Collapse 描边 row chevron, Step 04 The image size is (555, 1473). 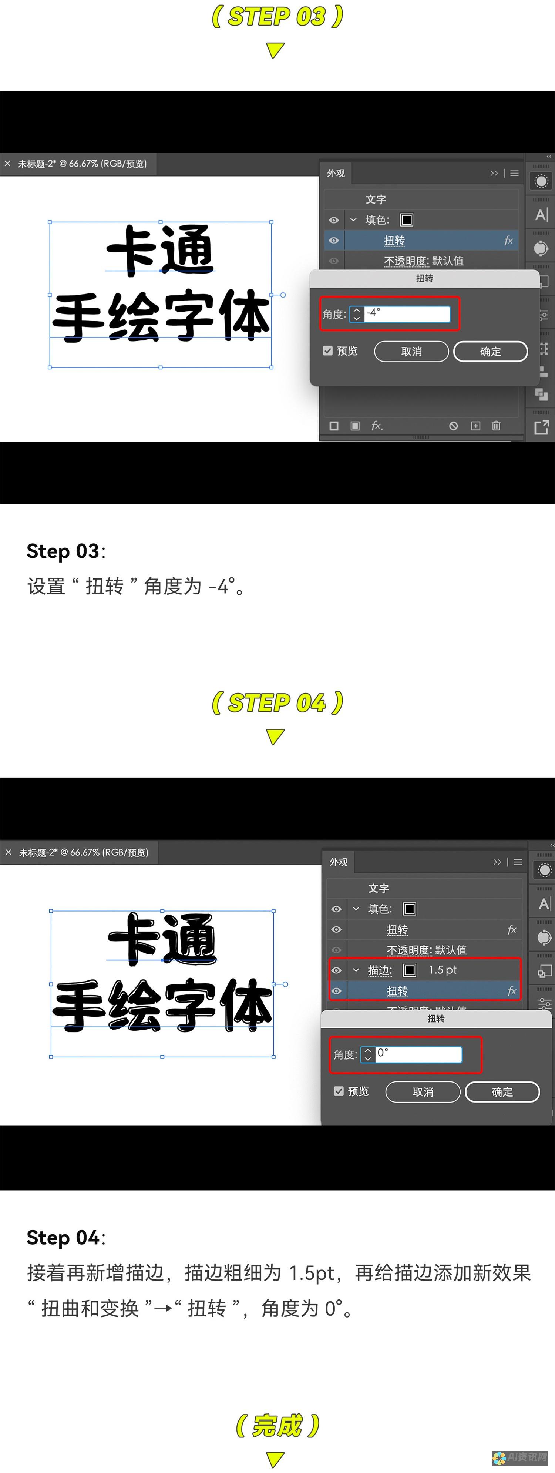click(x=356, y=970)
